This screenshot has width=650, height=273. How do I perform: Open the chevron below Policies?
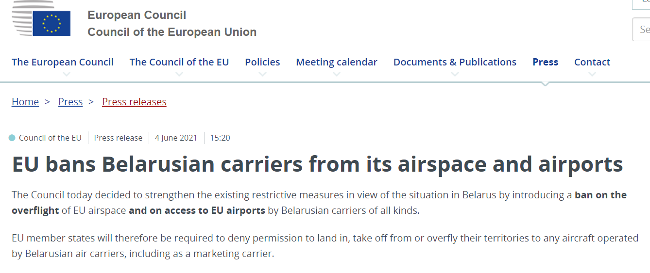tap(263, 74)
